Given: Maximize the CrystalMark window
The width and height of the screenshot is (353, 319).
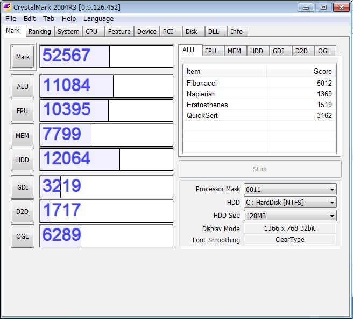Looking at the screenshot, I should [x=323, y=8].
